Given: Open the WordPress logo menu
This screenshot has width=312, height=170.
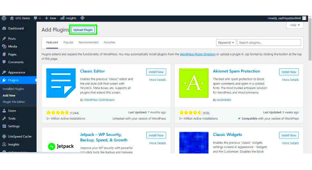Looking at the screenshot, I should pyautogui.click(x=4, y=18).
